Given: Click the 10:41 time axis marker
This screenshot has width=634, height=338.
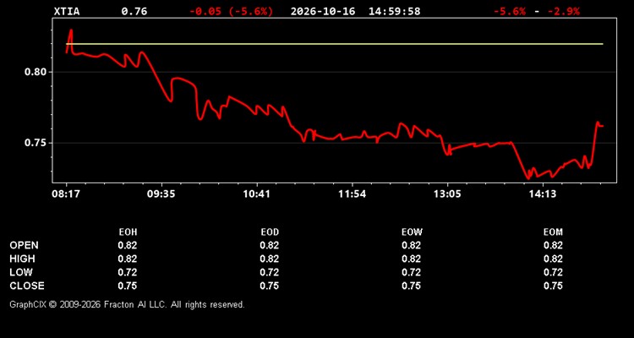Looking at the screenshot, I should (256, 194).
